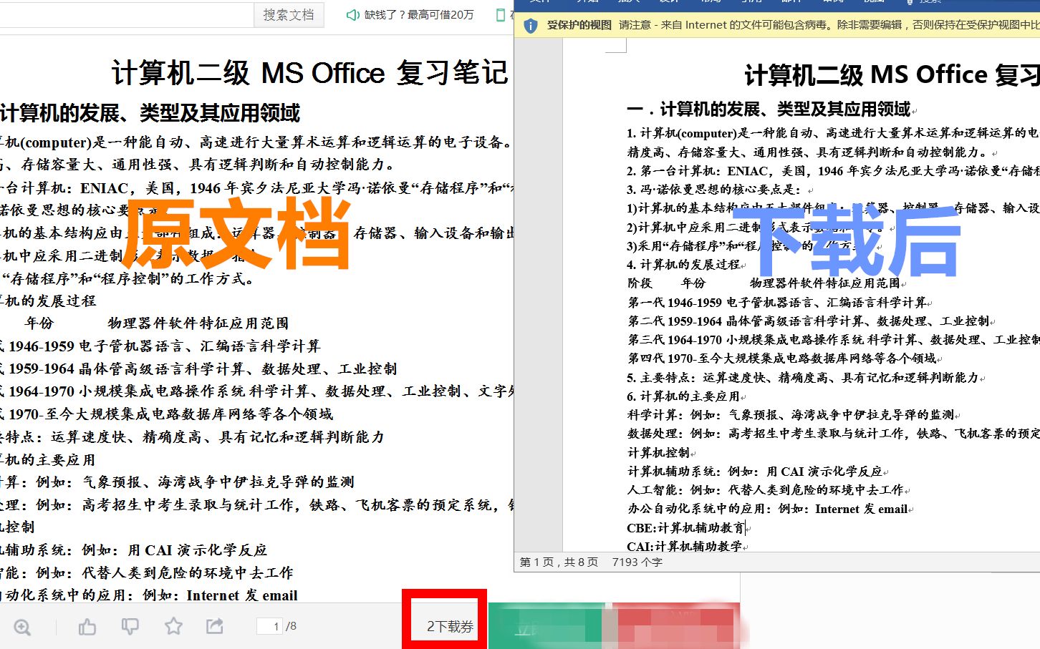Open the 缺钱了？最高可借20万 ad link
Viewport: 1040px width, 649px height.
click(x=419, y=14)
